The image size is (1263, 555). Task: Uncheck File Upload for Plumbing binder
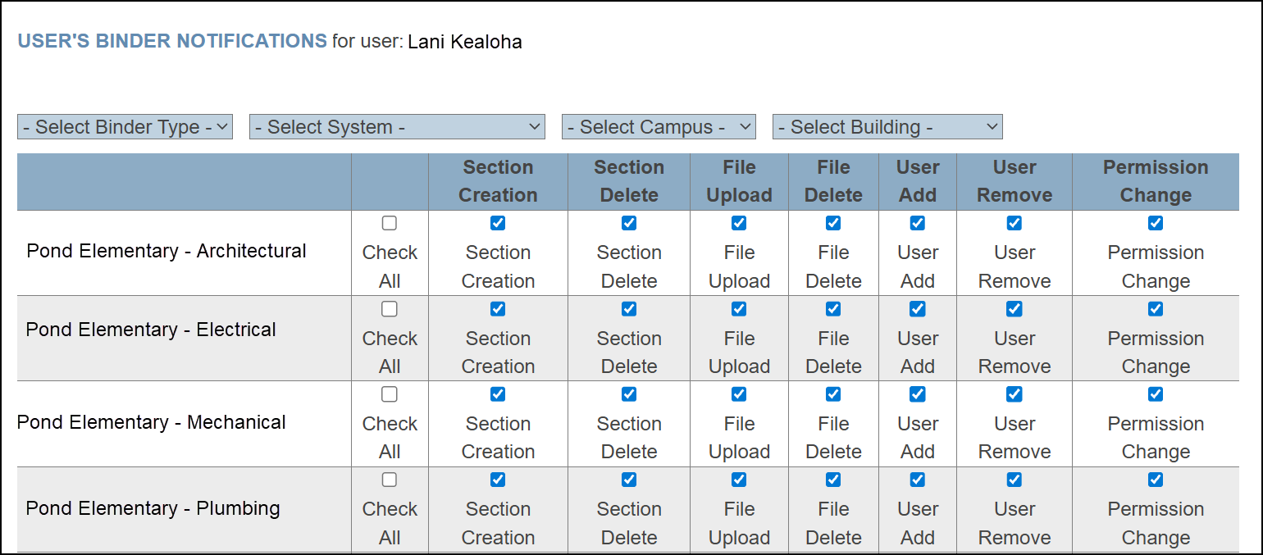coord(739,480)
